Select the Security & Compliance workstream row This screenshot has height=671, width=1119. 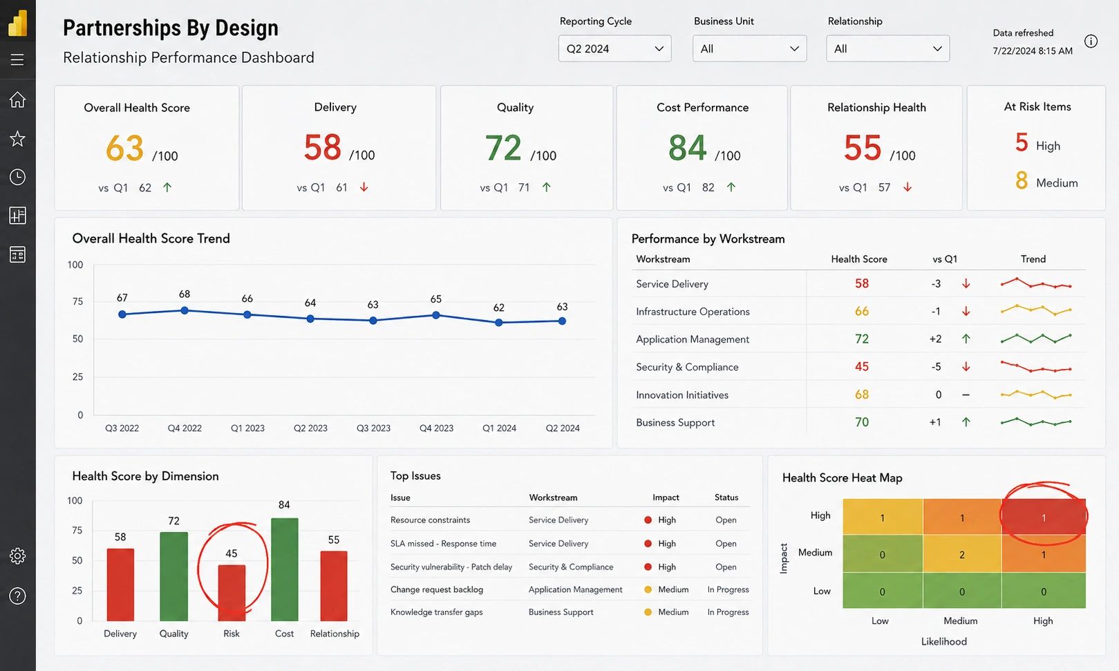(x=858, y=367)
